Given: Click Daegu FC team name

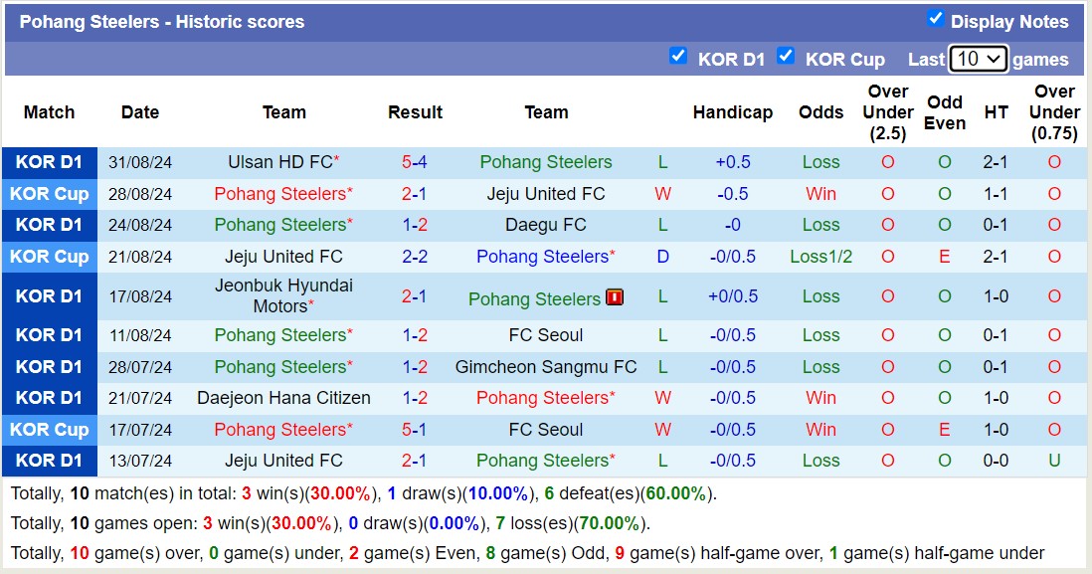Looking at the screenshot, I should pos(545,225).
